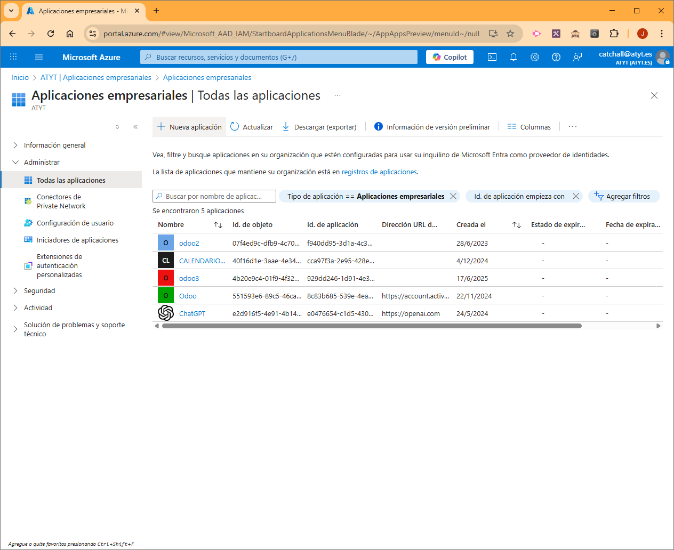This screenshot has width=674, height=550.
Task: Go to the Inicio breadcrumb
Action: click(x=20, y=77)
